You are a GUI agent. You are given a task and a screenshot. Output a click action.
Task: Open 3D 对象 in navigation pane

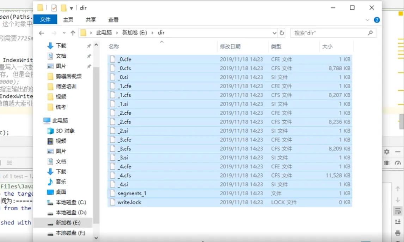pos(65,131)
